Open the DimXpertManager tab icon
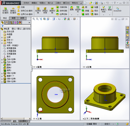The image size is (130, 126). 15,22
